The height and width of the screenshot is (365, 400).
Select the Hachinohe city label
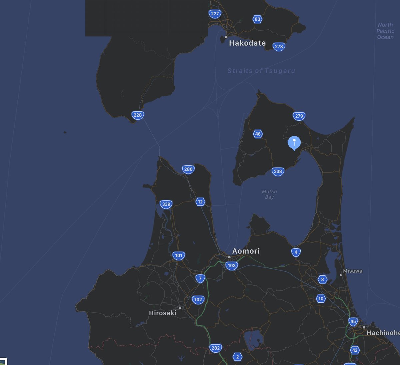coord(383,333)
